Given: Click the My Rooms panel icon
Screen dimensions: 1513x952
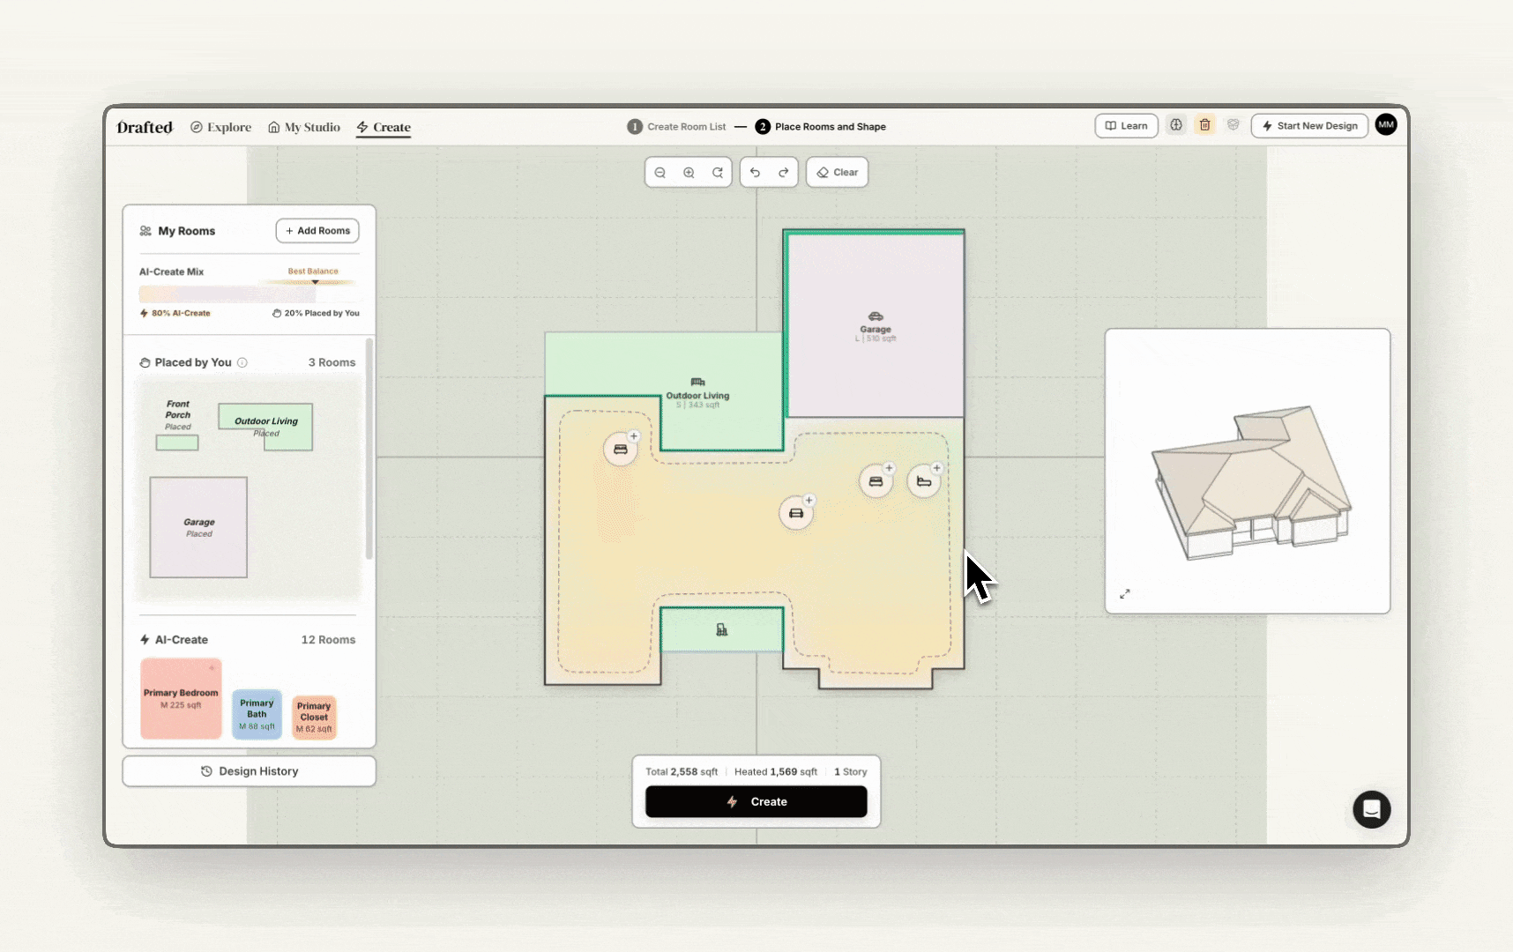Looking at the screenshot, I should tap(145, 231).
